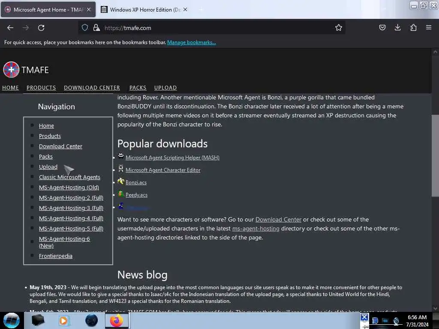439x329 pixels.
Task: Click the page vertical scrollbar thumb
Action: (435, 155)
